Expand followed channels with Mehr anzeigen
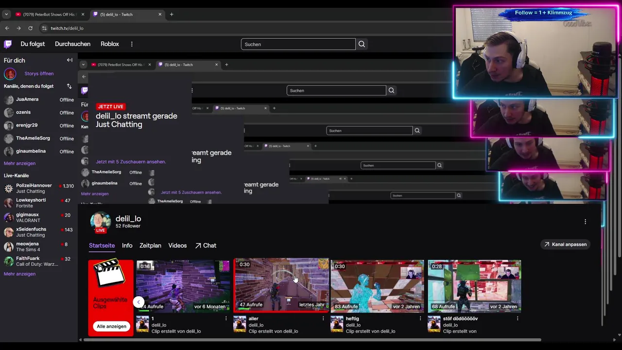Screen dimensions: 622x350 [x=19, y=164]
